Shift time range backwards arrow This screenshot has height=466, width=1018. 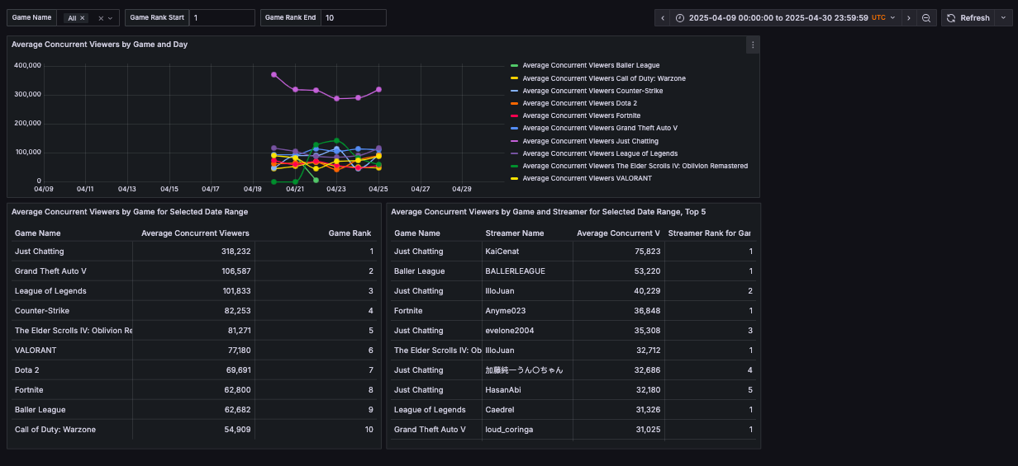[663, 18]
